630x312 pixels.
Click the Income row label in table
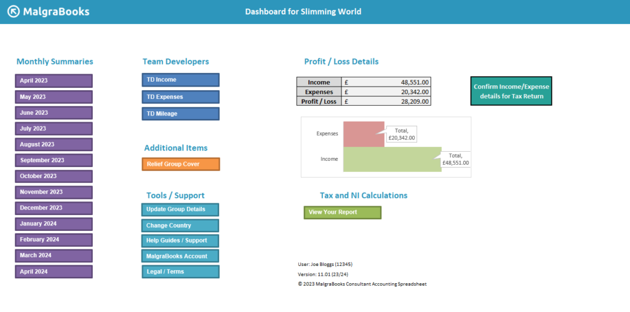(x=319, y=82)
